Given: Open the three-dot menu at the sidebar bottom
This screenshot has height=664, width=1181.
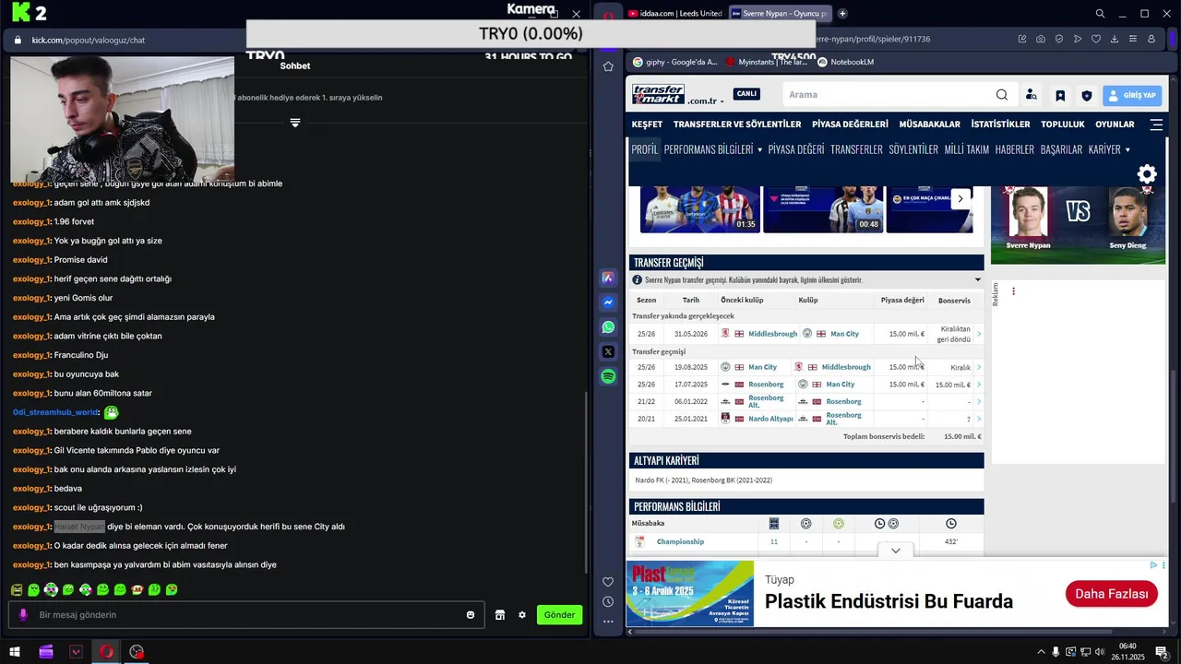Looking at the screenshot, I should [x=608, y=622].
